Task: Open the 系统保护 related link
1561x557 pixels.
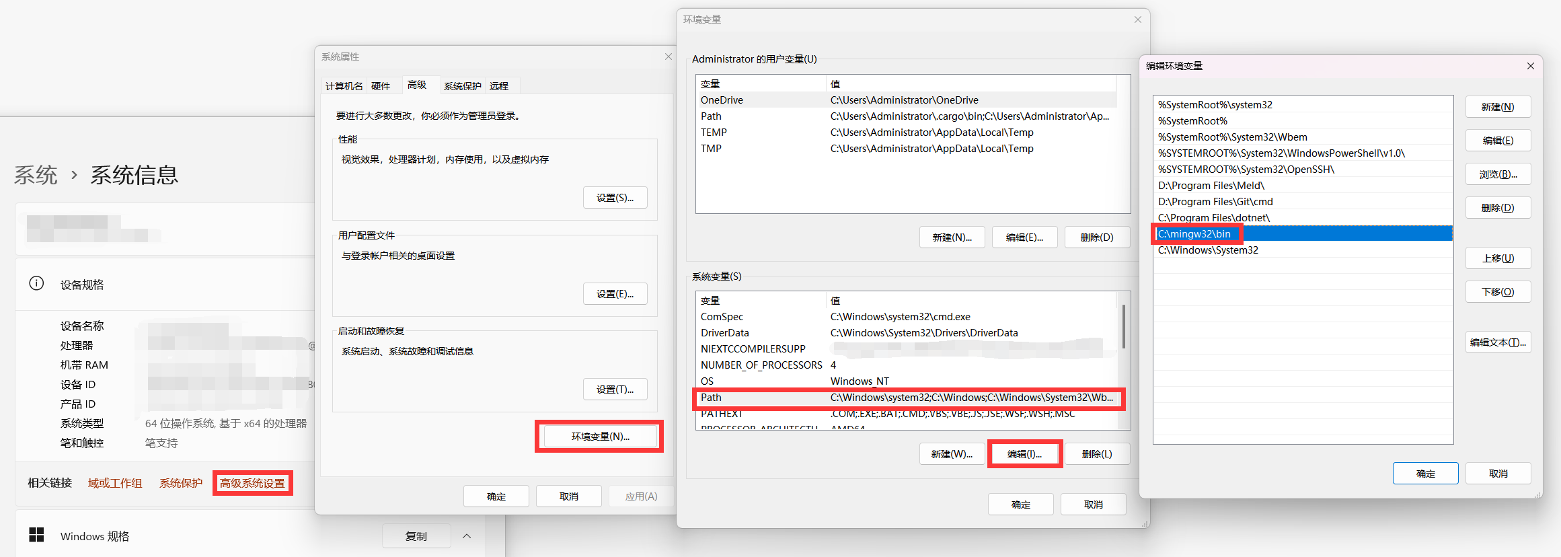Action: coord(181,483)
